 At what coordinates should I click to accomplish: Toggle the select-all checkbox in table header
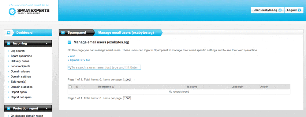pos(70,87)
